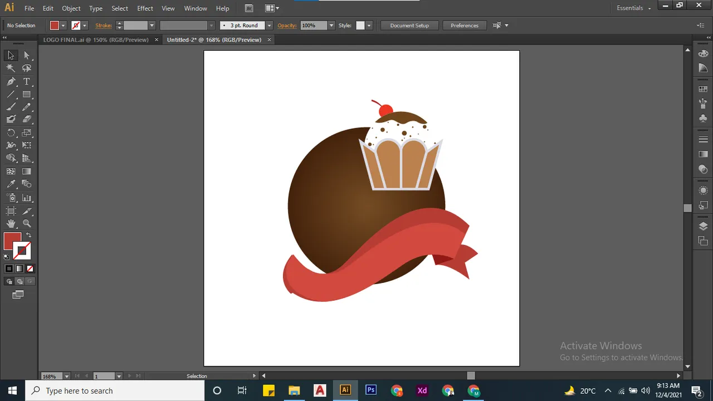Open the zoom level dropdown at 168%
Screen dimensions: 713x401
(67, 376)
